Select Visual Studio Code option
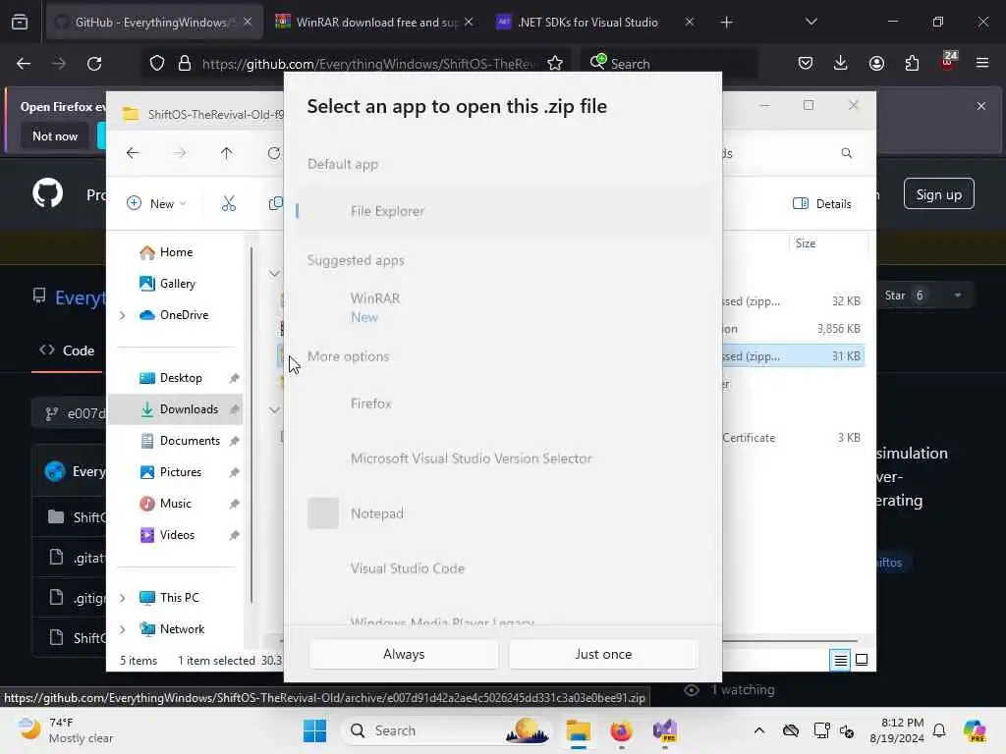The width and height of the screenshot is (1006, 754). (504, 568)
